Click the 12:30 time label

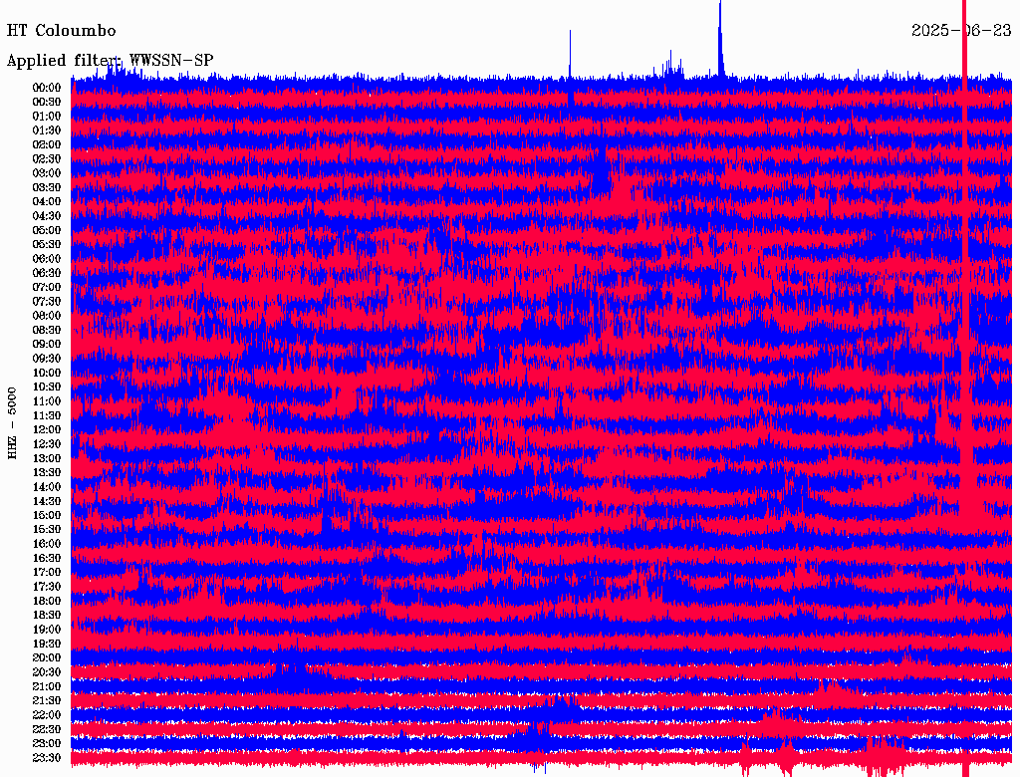click(x=47, y=444)
